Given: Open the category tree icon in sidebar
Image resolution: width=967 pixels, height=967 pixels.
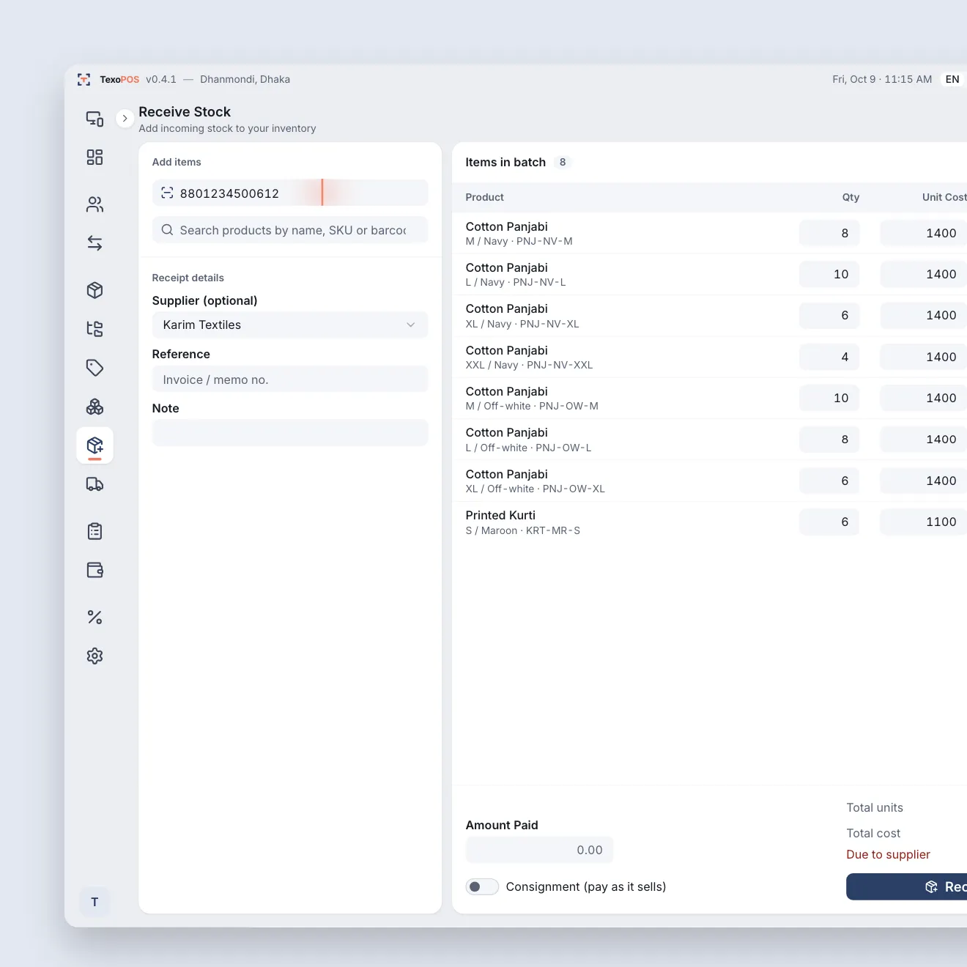Looking at the screenshot, I should pos(95,329).
